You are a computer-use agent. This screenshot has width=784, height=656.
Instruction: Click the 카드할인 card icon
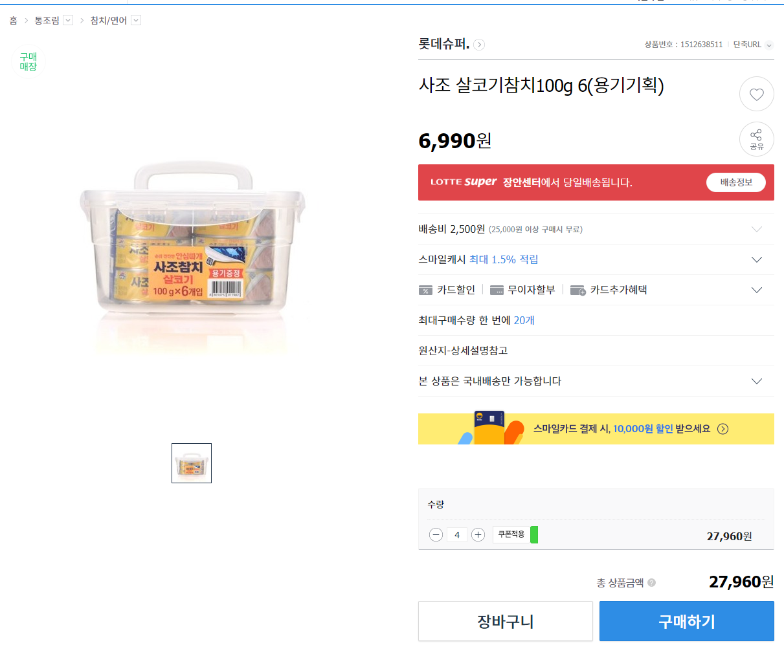(425, 290)
